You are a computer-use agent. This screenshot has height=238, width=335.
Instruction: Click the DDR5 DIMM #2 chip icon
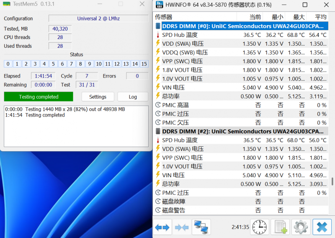[158, 131]
